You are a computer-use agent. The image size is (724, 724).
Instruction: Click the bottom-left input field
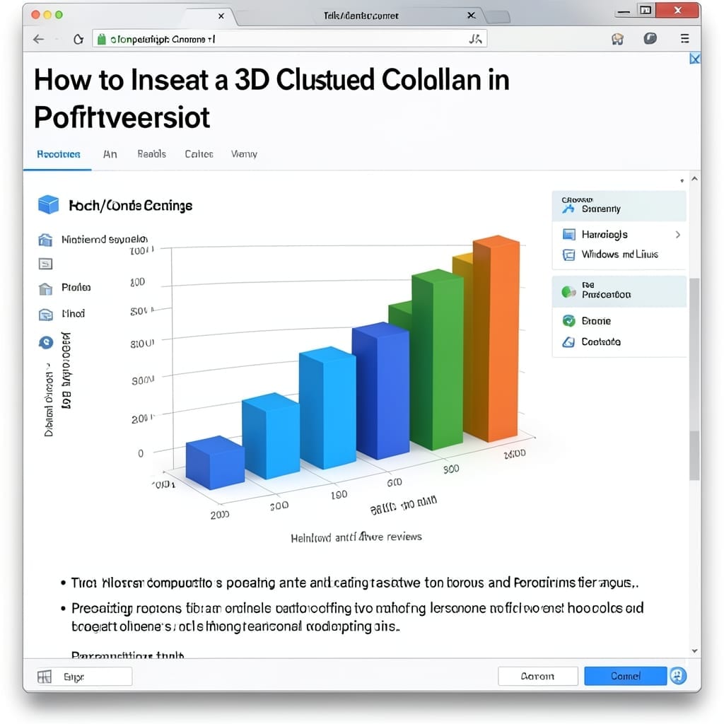84,677
